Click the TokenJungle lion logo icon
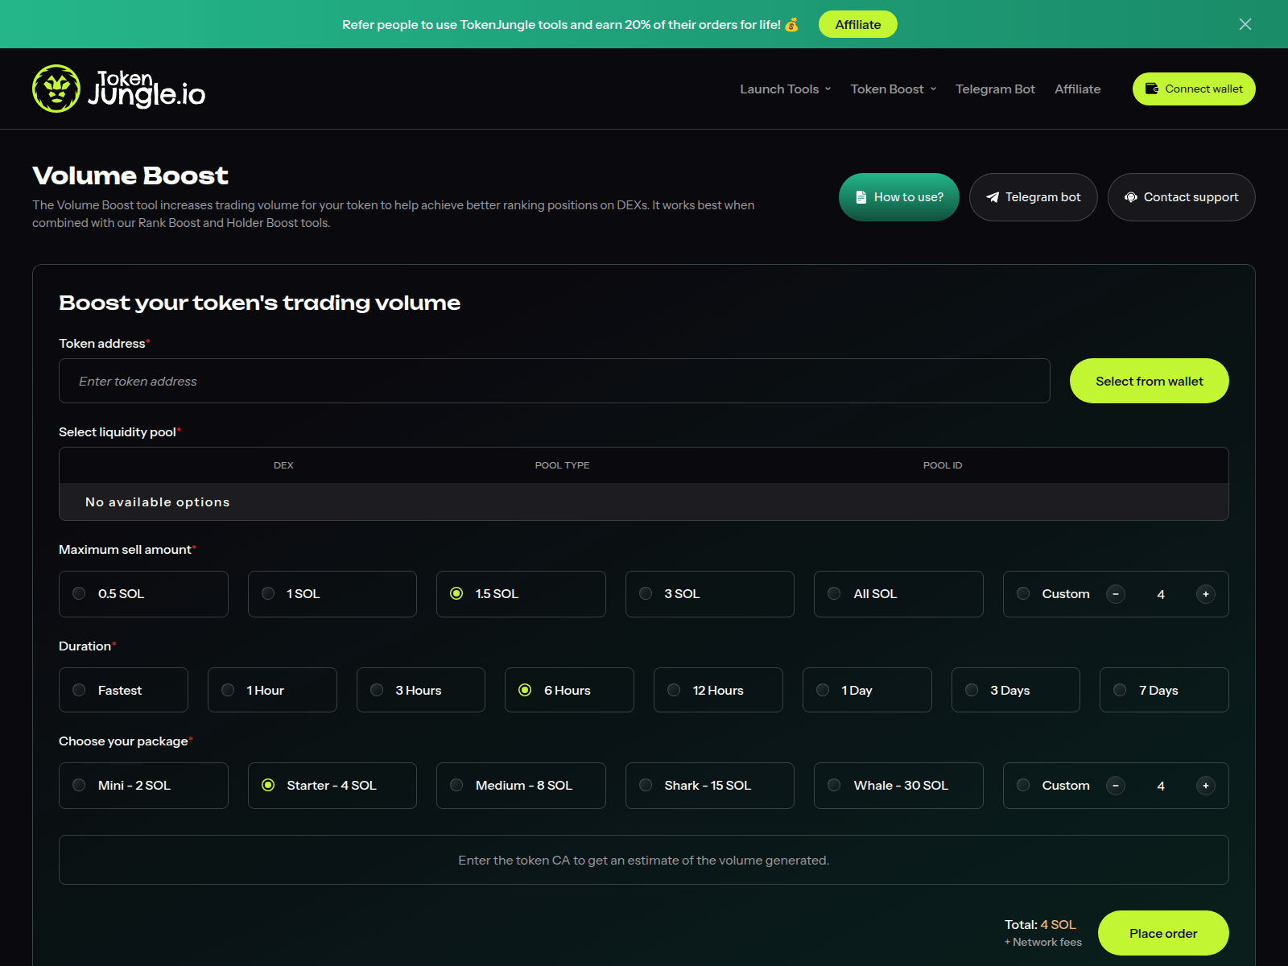1288x966 pixels. pyautogui.click(x=56, y=89)
